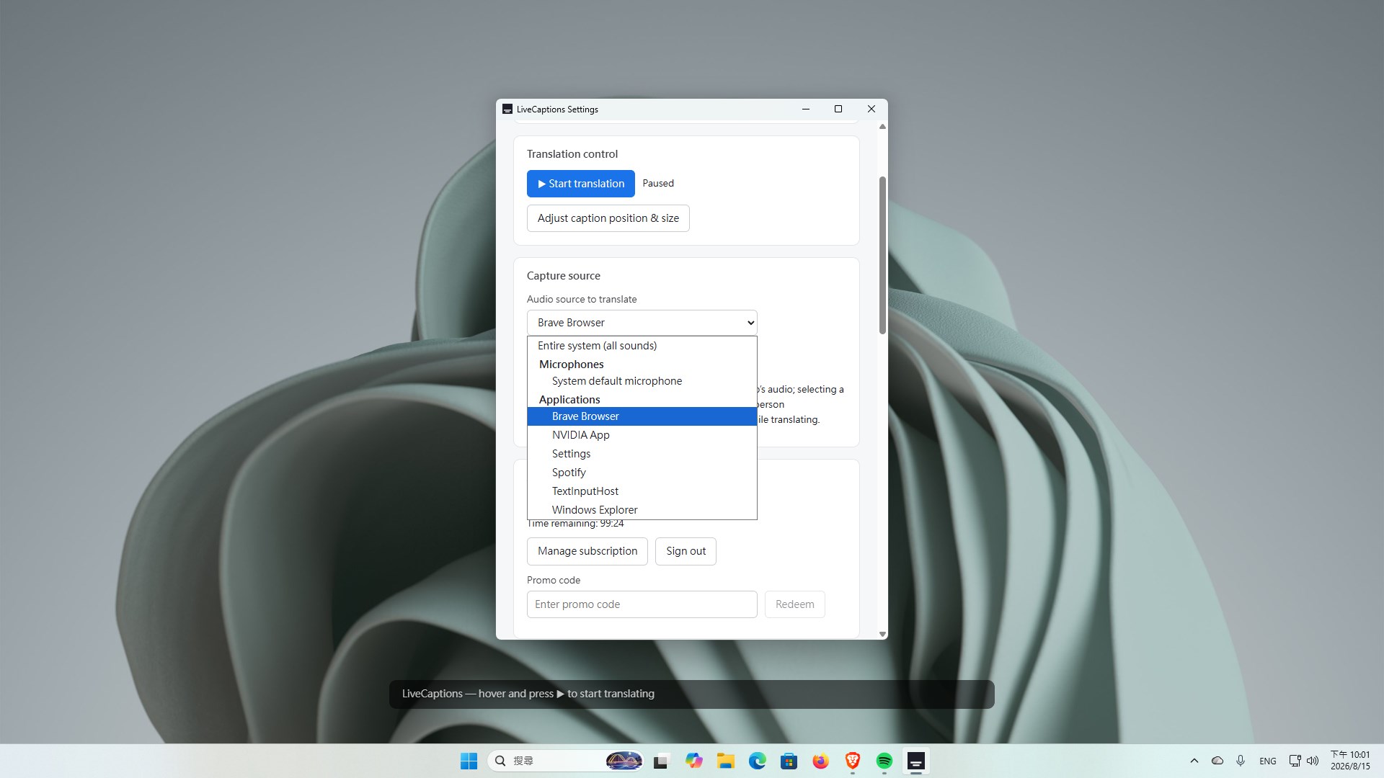Maximize the LiveCaptions Settings window
This screenshot has height=778, width=1384.
coord(838,109)
